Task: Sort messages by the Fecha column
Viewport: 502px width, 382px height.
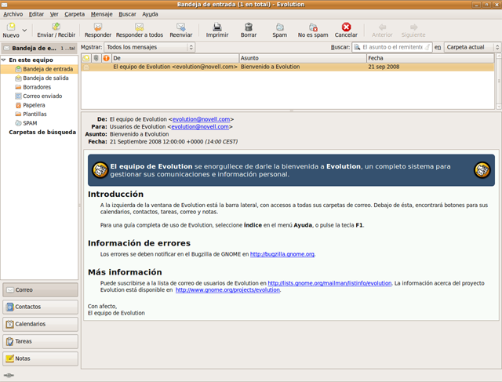Action: pos(430,58)
